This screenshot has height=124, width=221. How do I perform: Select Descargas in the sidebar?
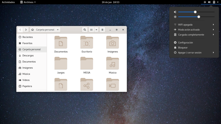point(31,56)
